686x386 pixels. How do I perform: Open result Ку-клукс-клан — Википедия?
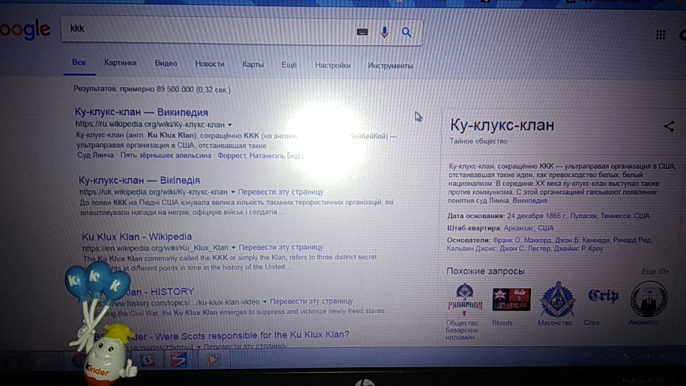pos(141,113)
